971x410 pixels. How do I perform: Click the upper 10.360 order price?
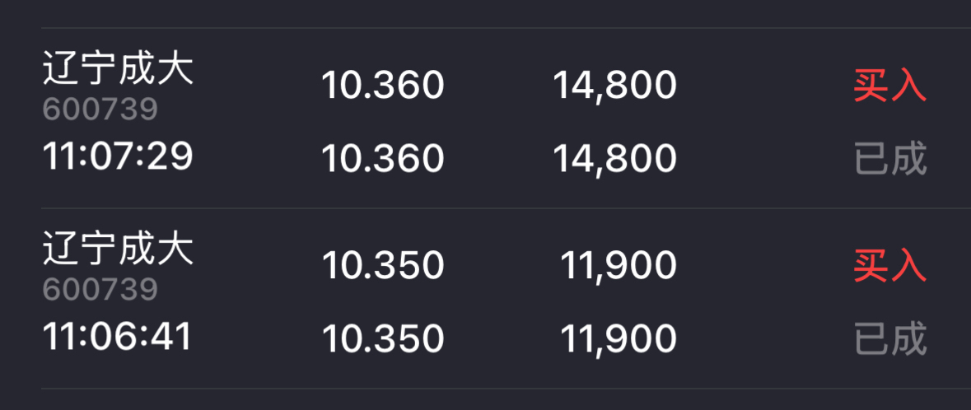[x=382, y=85]
